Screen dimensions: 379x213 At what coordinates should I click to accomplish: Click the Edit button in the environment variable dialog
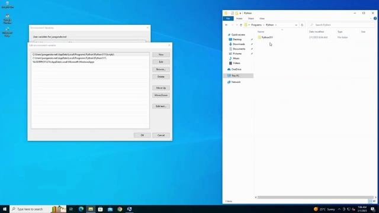click(x=161, y=62)
